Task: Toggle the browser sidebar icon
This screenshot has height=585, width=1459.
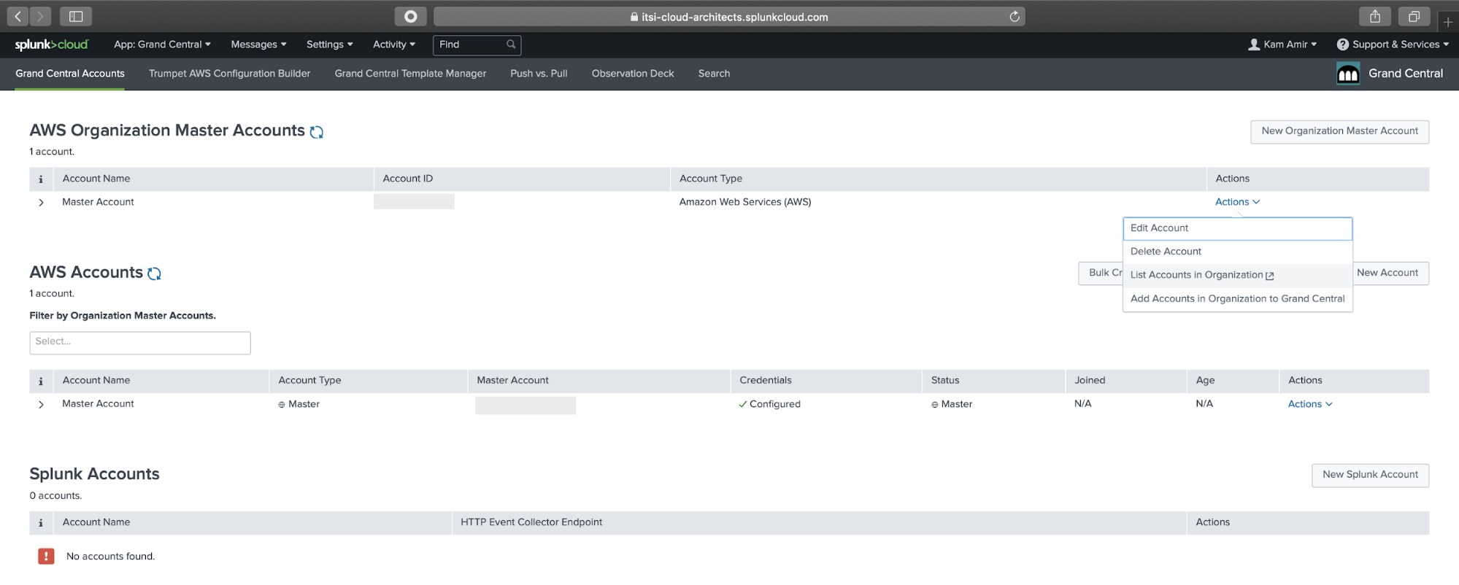Action: (76, 16)
